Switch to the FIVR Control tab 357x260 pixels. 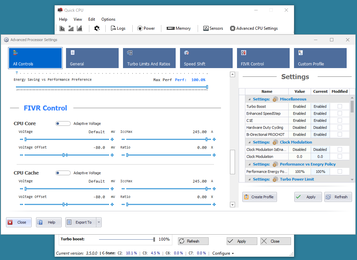[x=263, y=58]
